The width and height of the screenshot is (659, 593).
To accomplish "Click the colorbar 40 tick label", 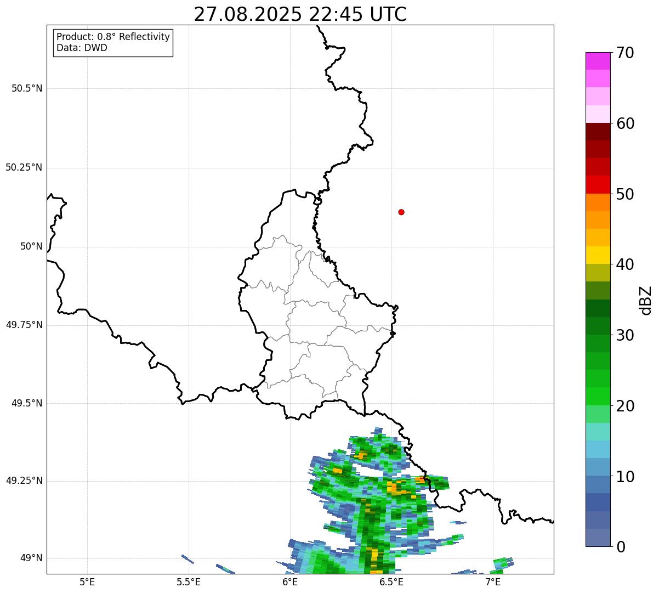I will click(625, 264).
